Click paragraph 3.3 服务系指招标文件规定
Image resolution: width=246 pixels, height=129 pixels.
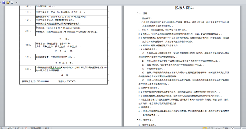click(x=184, y=101)
